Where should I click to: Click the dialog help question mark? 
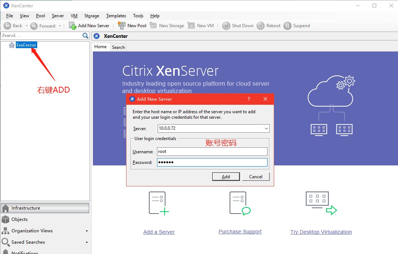249,99
